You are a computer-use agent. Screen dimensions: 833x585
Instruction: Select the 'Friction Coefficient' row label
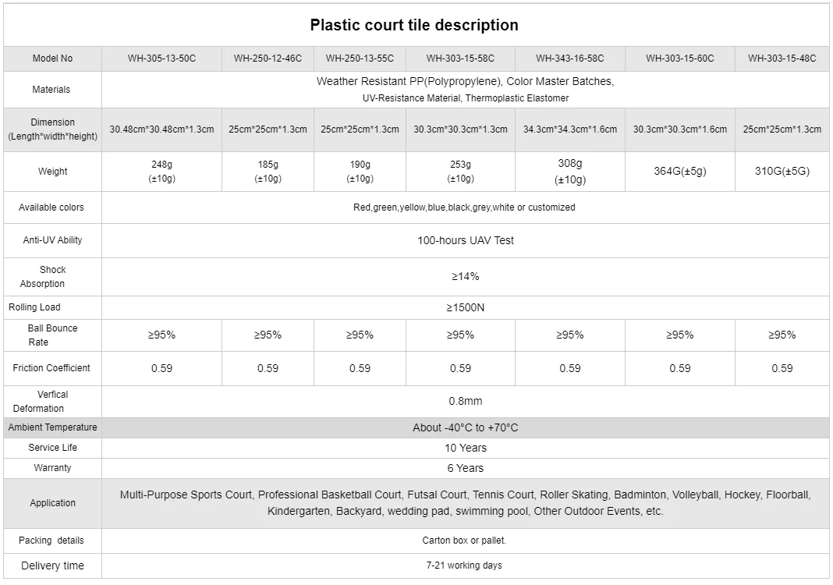point(51,368)
